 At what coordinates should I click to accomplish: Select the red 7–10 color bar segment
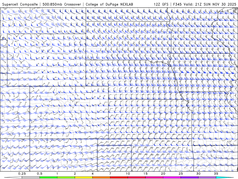(x=119, y=178)
